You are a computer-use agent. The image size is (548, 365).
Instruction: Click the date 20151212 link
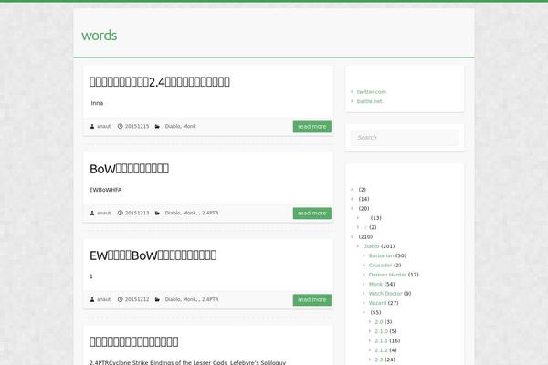(137, 299)
